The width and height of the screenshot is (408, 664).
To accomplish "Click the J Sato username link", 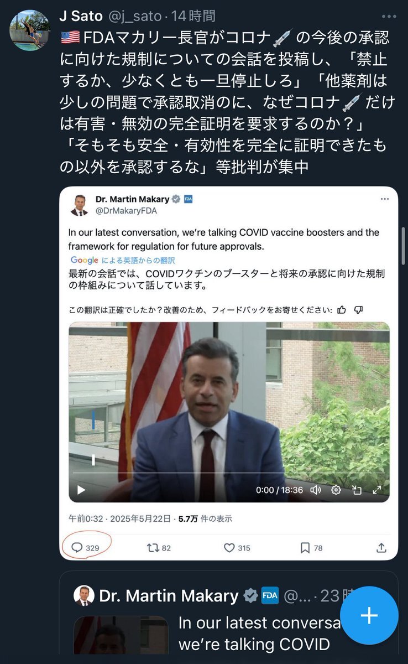I will click(x=81, y=17).
